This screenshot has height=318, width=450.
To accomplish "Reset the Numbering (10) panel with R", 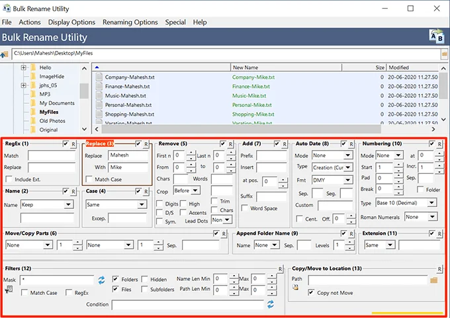I will (439, 143).
